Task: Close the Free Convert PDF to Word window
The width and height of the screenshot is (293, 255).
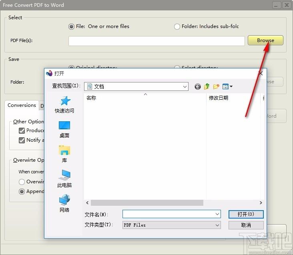Action: [287, 5]
